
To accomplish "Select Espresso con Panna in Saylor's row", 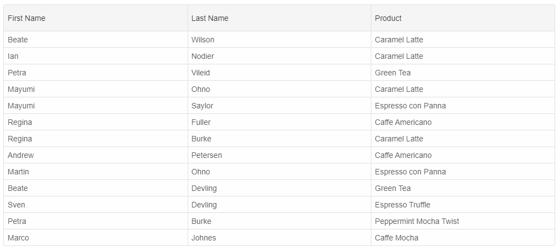I will point(410,106).
